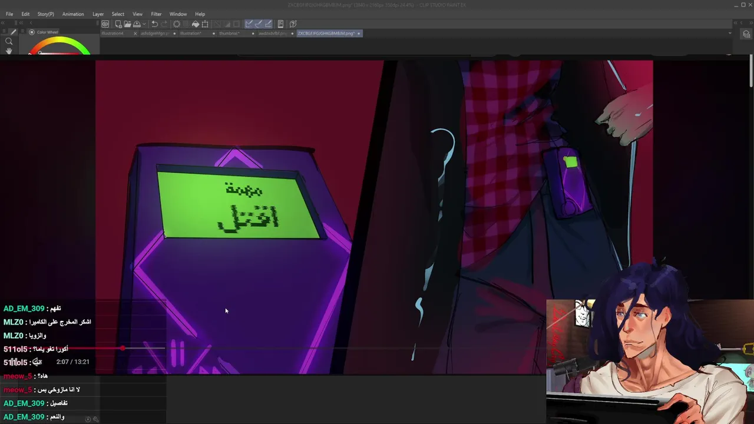This screenshot has height=424, width=754.
Task: Click the 2:07 / 13:21 timestamp
Action: pos(73,362)
